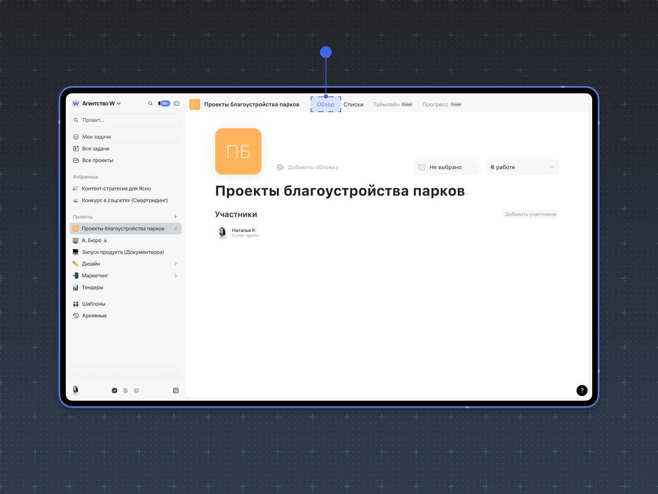Switch to the Списки tab
The width and height of the screenshot is (658, 494).
pos(353,104)
